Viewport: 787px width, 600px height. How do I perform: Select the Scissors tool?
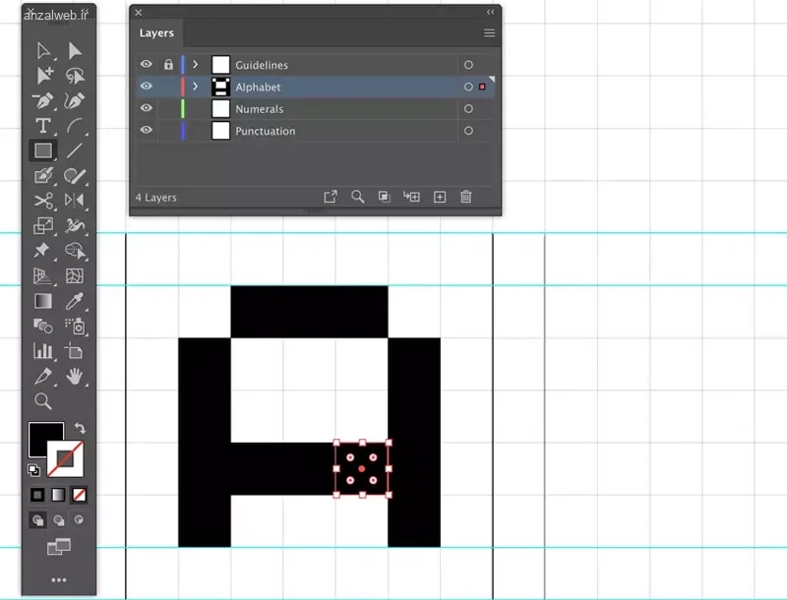click(x=43, y=200)
